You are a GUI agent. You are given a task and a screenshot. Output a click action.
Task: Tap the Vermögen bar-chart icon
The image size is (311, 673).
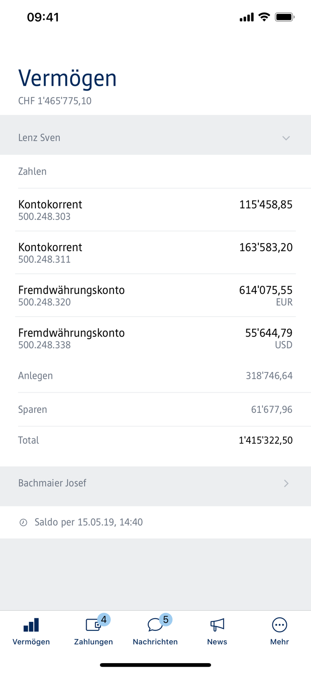(x=31, y=625)
